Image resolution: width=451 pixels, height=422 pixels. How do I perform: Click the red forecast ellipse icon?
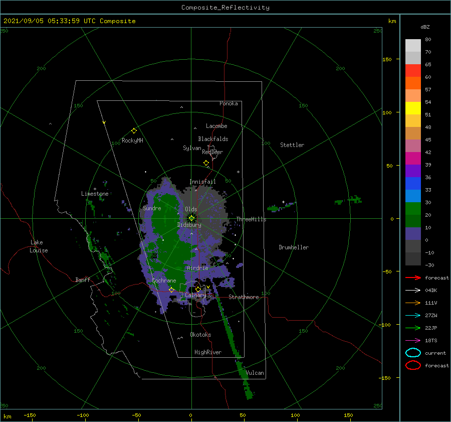point(413,365)
